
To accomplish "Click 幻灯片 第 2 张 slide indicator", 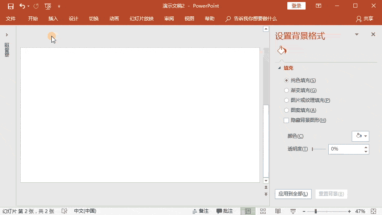I will point(28,211).
